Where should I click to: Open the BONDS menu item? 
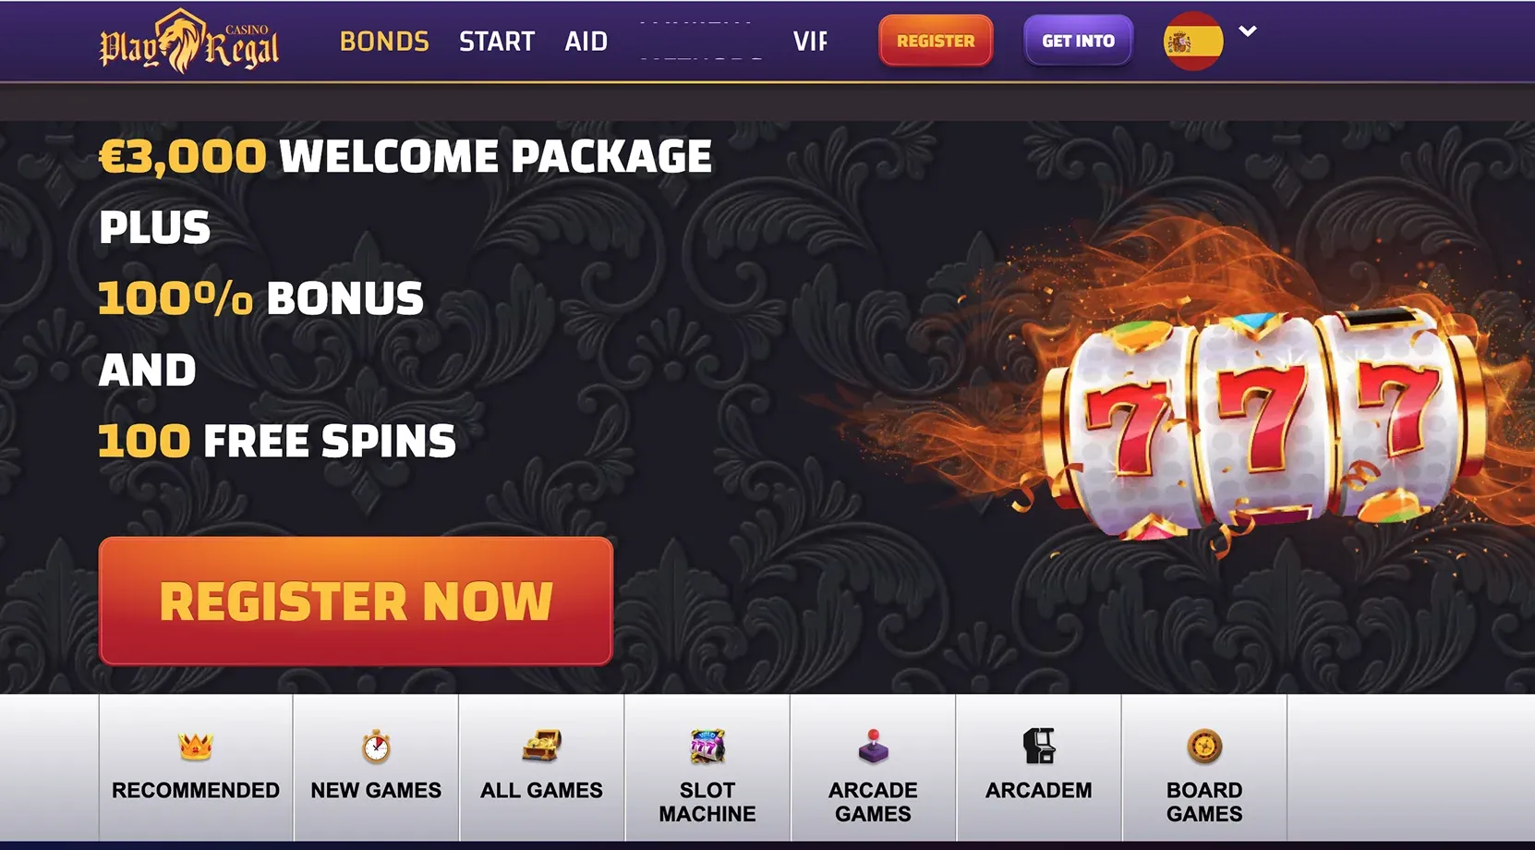[384, 42]
